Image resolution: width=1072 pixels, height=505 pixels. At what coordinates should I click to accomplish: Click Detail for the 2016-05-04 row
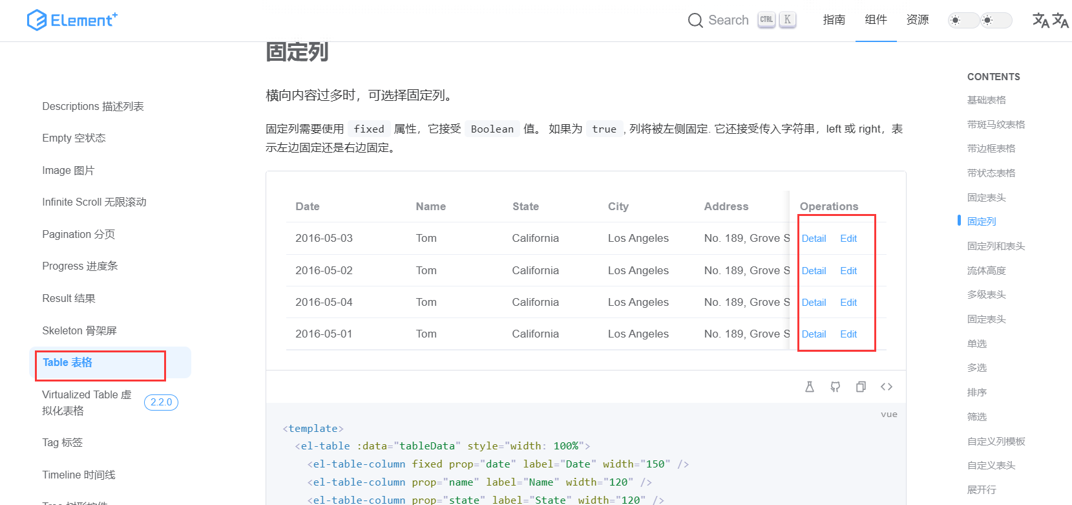click(x=814, y=303)
